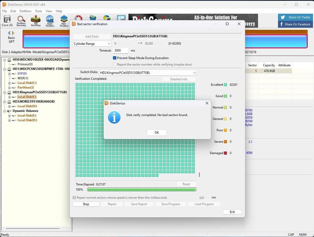Image resolution: width=314 pixels, height=237 pixels.
Task: Open the Partition menu
Action: (x=25, y=11)
